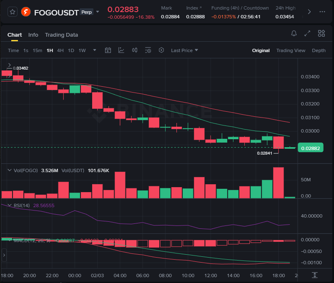Show more ticker stats with right chevron
The image size is (334, 283).
[x=309, y=12]
